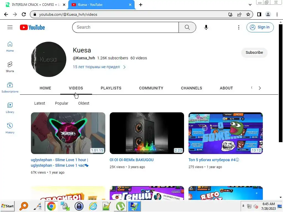
Task: Reload the page
Action: coord(24,14)
